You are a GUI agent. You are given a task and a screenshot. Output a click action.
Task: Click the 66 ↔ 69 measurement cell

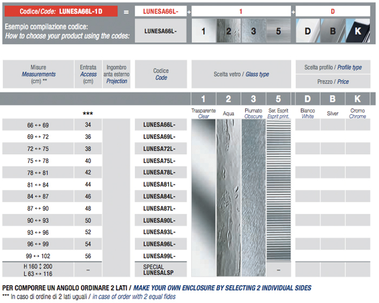pyautogui.click(x=38, y=125)
